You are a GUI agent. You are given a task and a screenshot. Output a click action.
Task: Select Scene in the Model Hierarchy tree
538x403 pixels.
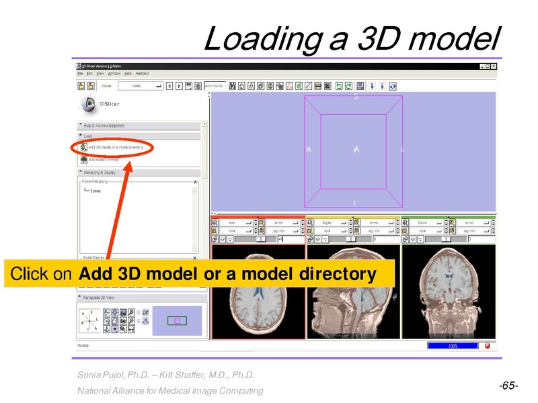click(95, 191)
